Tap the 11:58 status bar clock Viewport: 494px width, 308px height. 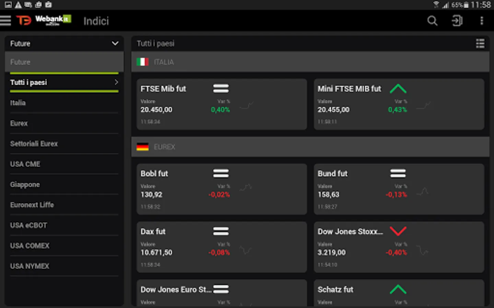(481, 5)
